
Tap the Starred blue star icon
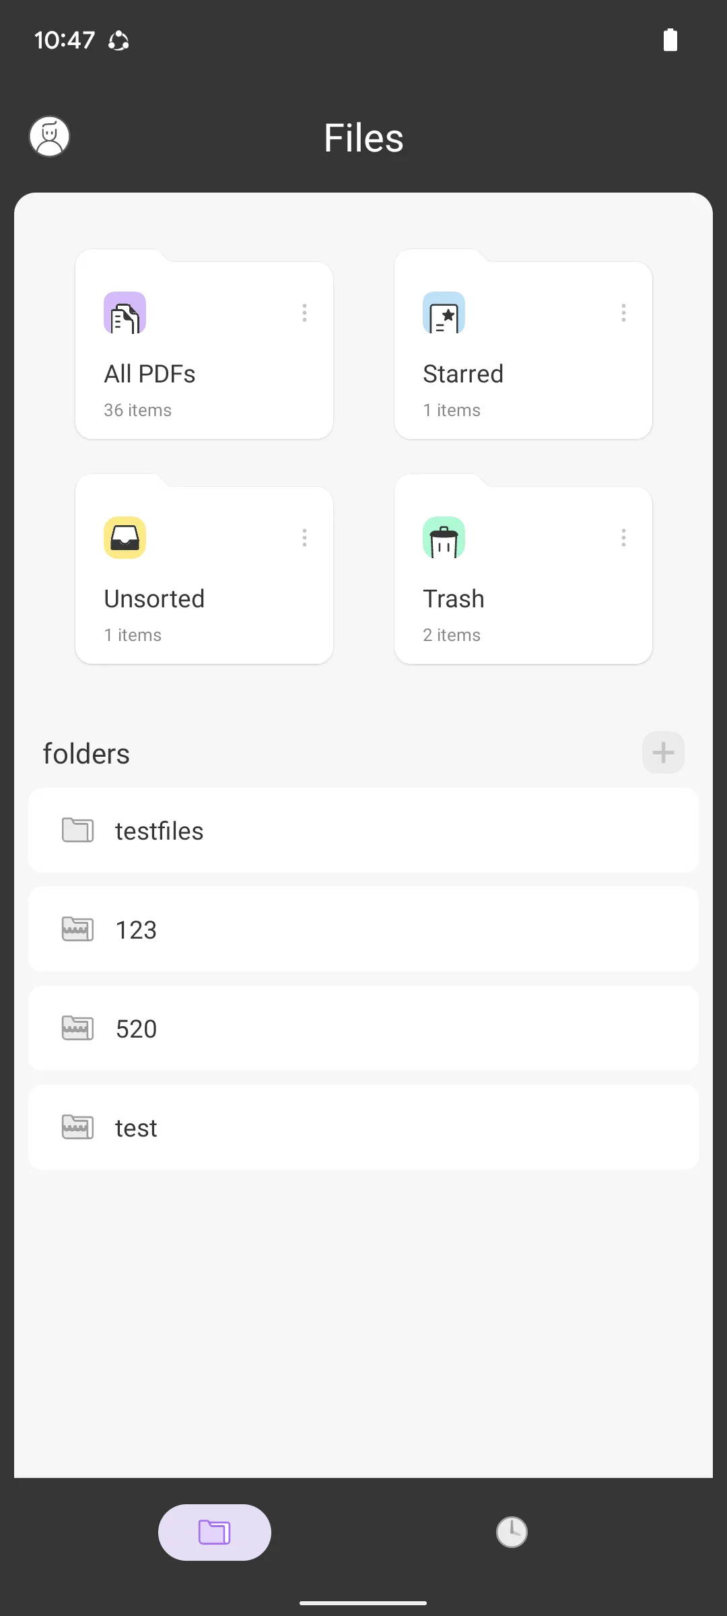tap(444, 313)
